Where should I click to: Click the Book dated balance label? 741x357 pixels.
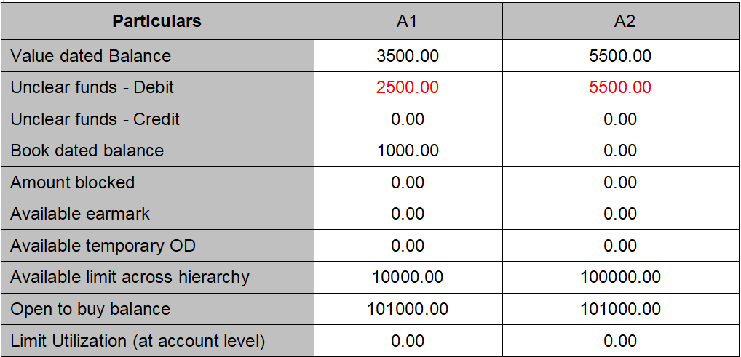pyautogui.click(x=87, y=151)
